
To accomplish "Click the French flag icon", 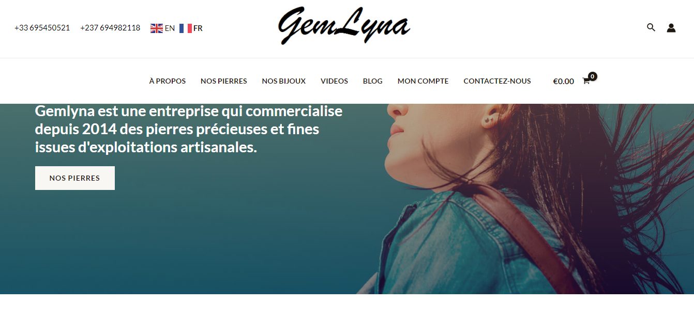I will (186, 28).
